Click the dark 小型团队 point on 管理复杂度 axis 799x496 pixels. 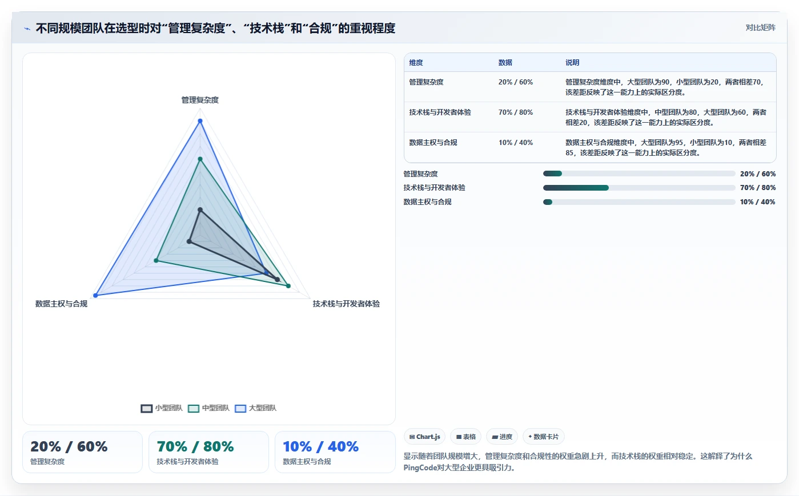click(x=200, y=210)
